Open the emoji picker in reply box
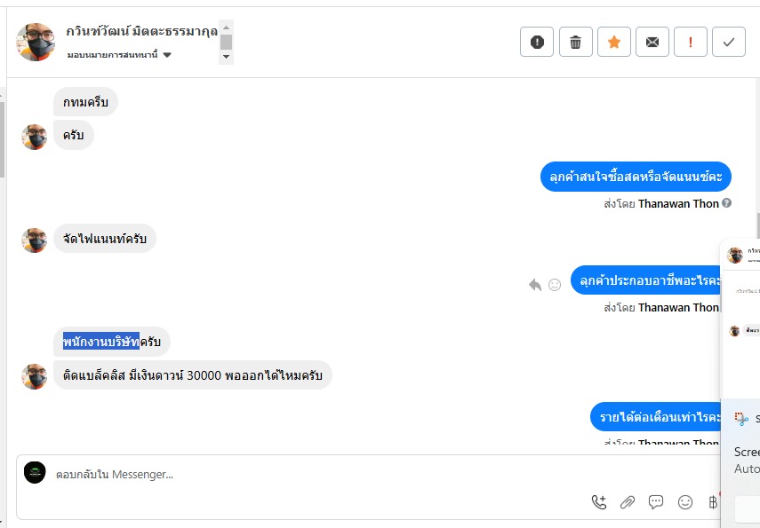 (684, 502)
